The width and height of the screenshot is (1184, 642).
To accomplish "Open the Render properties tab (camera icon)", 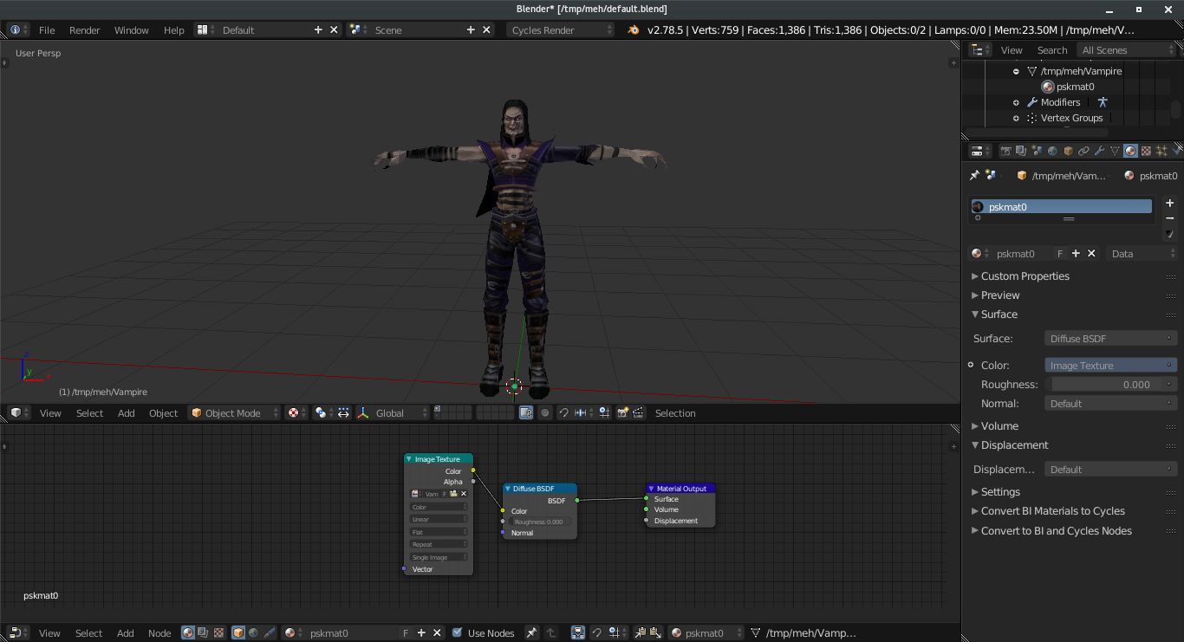I will 1005,151.
